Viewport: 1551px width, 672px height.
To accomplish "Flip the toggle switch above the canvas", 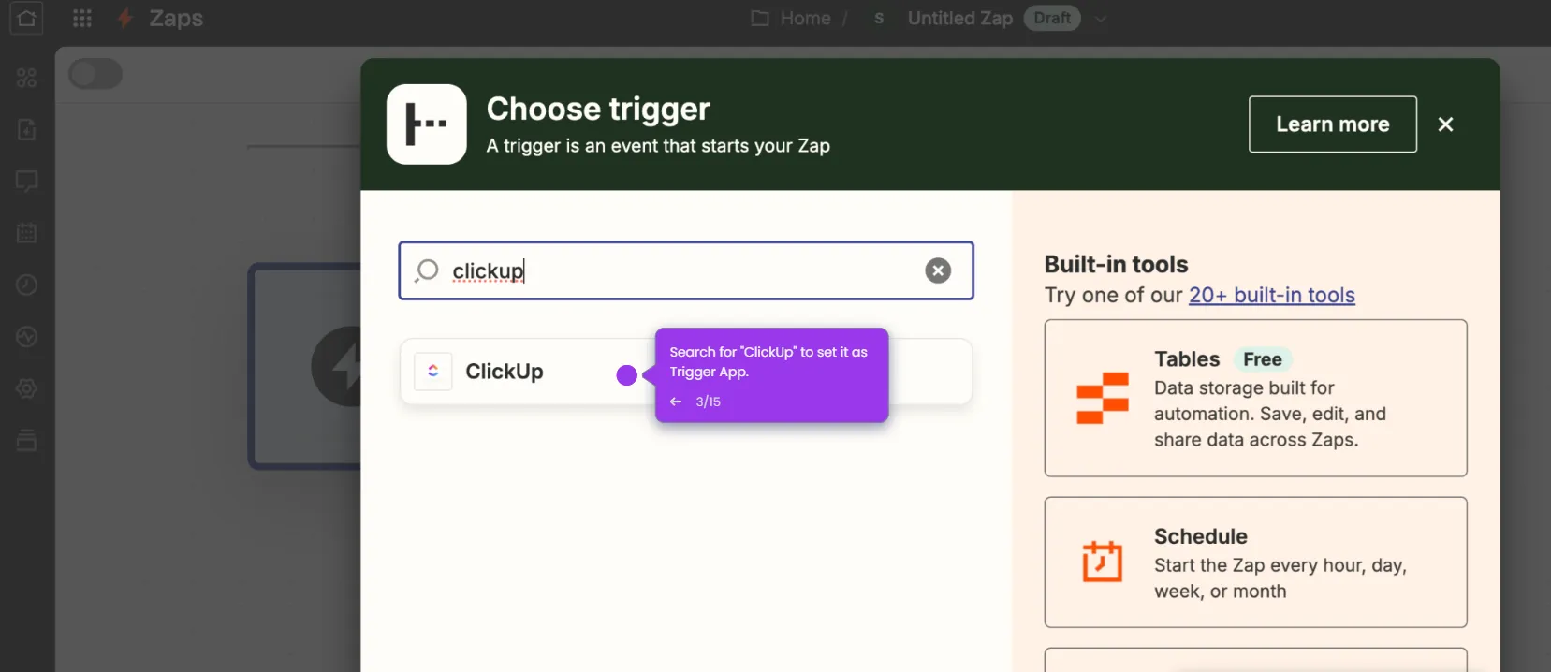I will (95, 74).
